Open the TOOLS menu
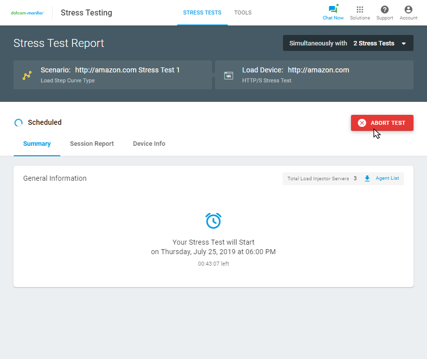The height and width of the screenshot is (359, 427). pos(242,12)
